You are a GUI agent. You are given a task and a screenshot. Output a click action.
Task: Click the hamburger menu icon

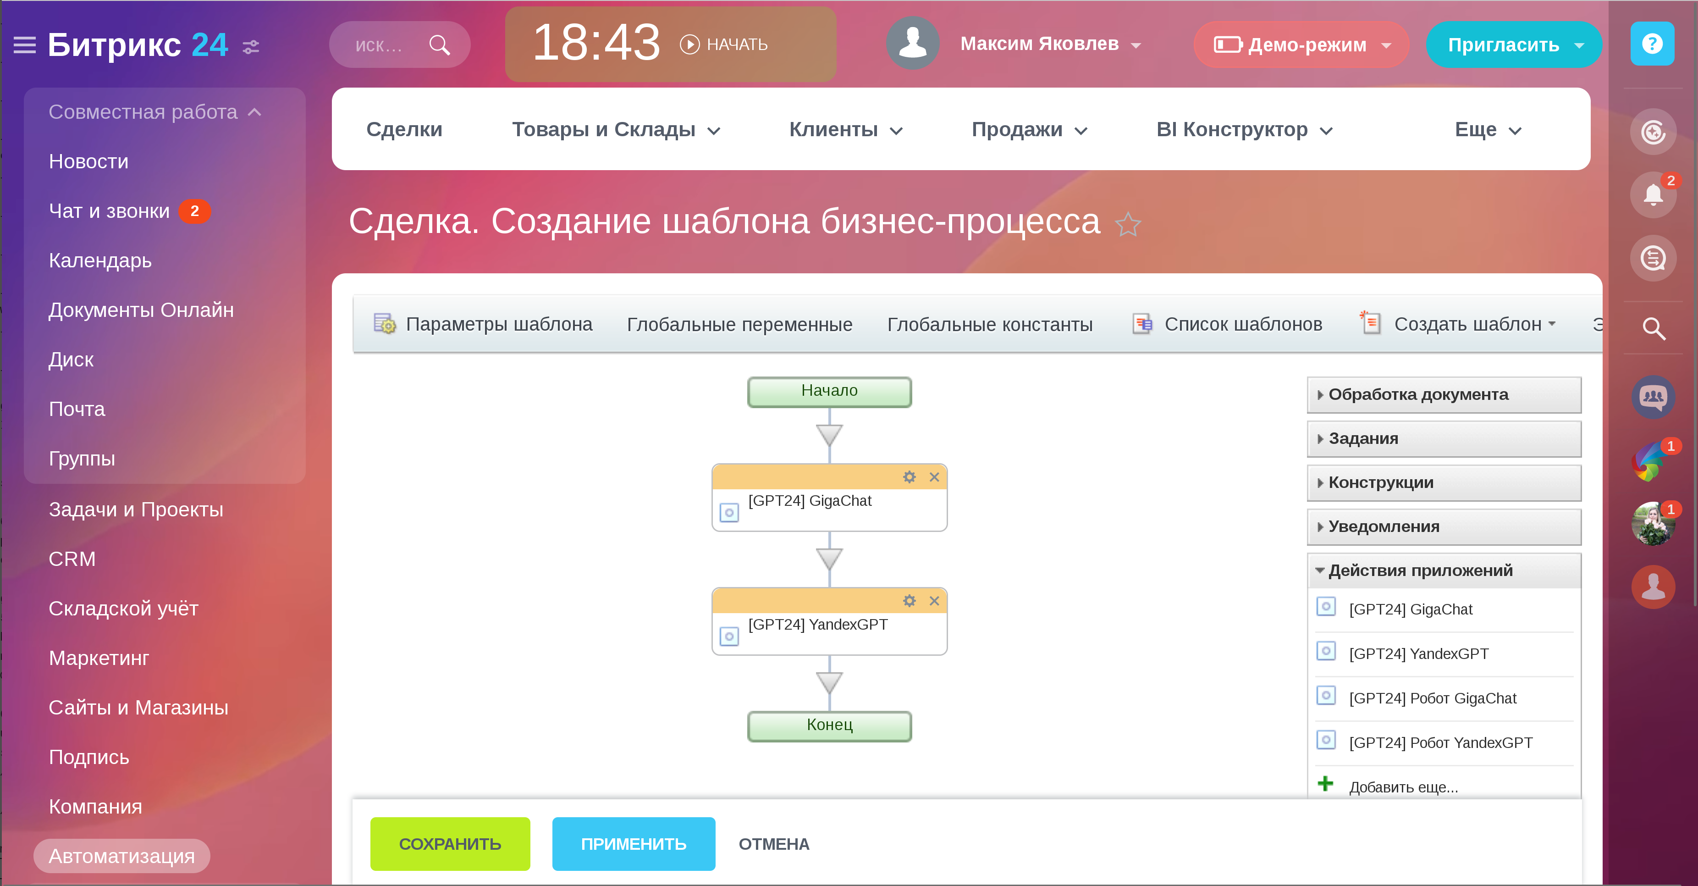tap(24, 45)
